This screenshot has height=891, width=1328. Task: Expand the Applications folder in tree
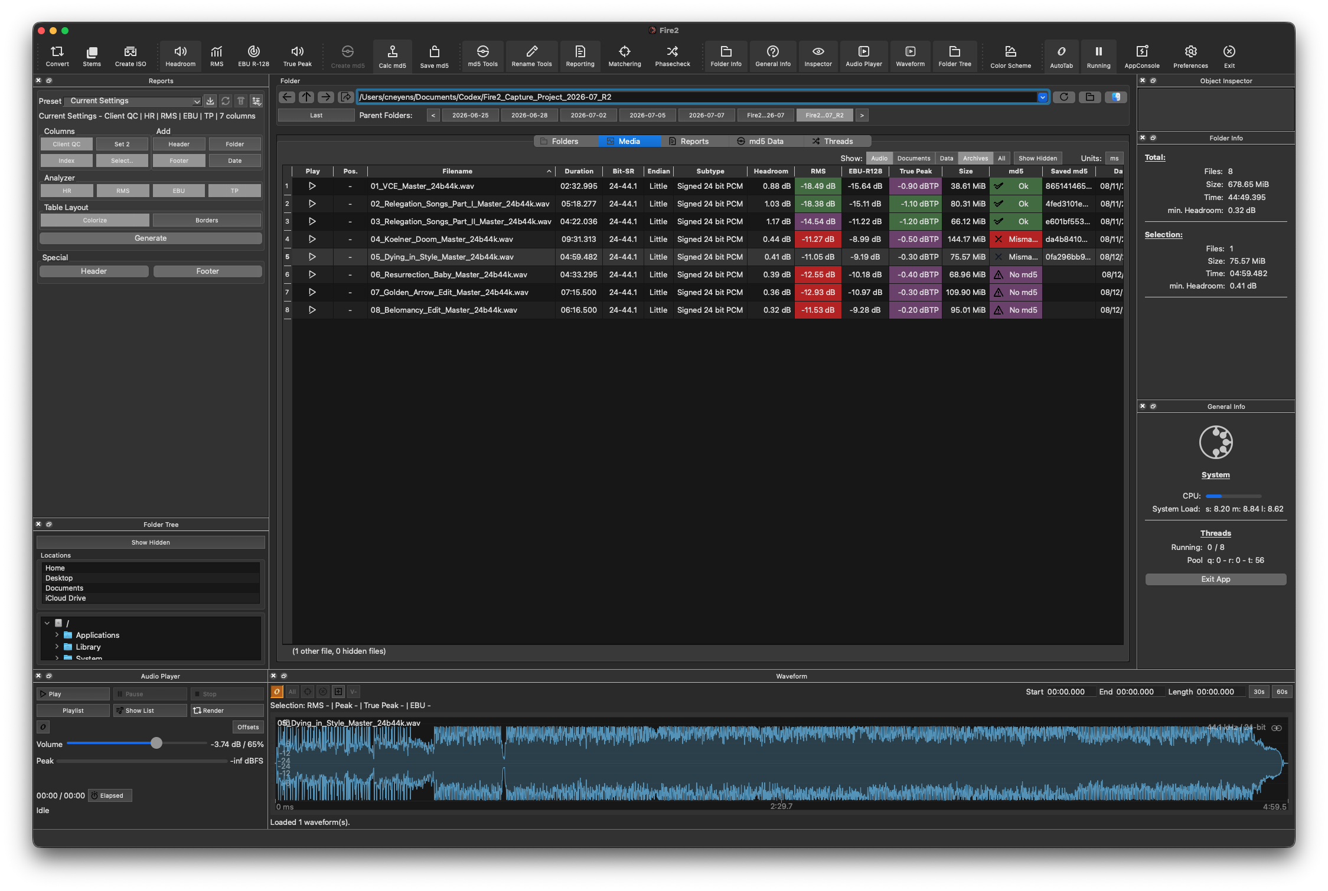click(x=57, y=635)
